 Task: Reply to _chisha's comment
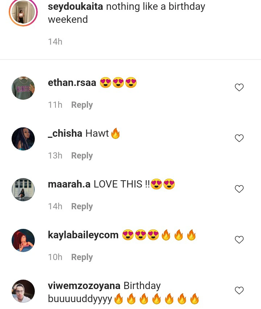82,156
